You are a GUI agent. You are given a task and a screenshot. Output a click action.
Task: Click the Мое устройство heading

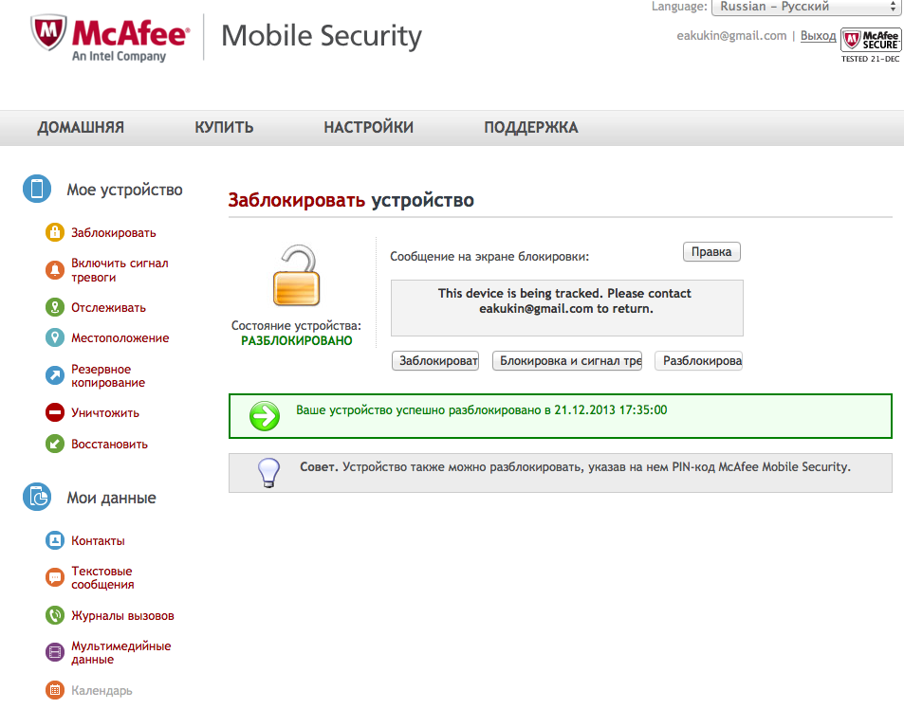[124, 190]
